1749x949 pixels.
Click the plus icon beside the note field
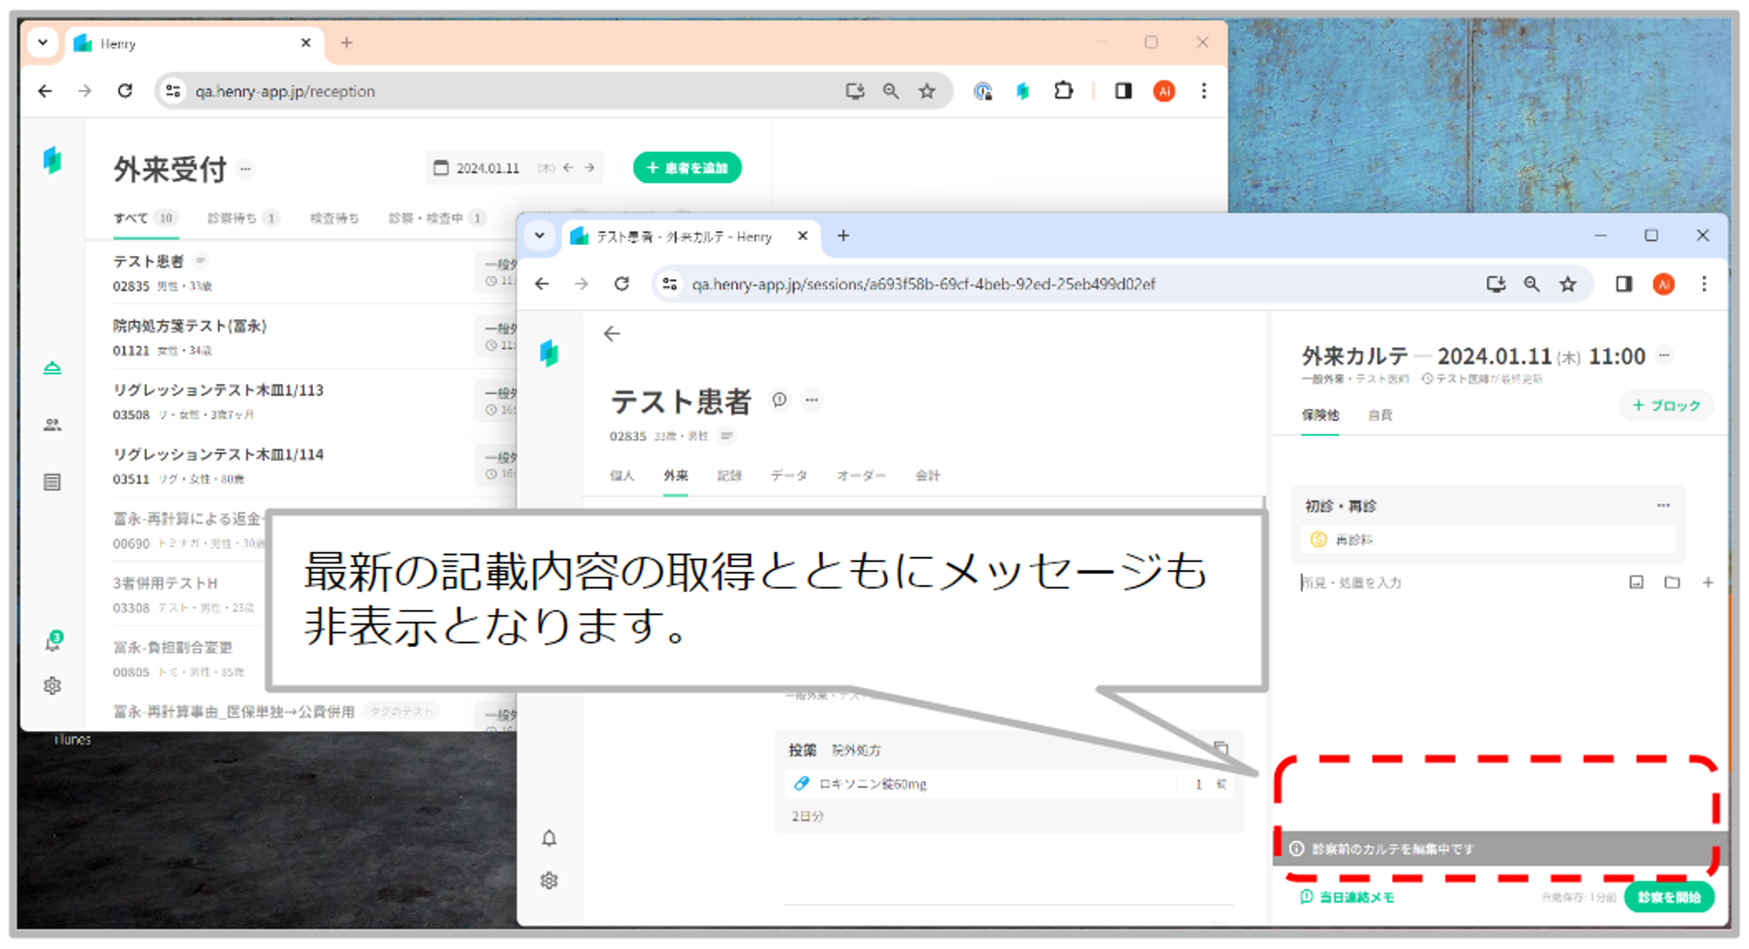(x=1707, y=583)
